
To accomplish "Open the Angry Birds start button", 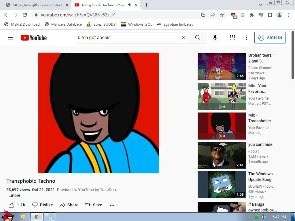I will tap(7, 216).
